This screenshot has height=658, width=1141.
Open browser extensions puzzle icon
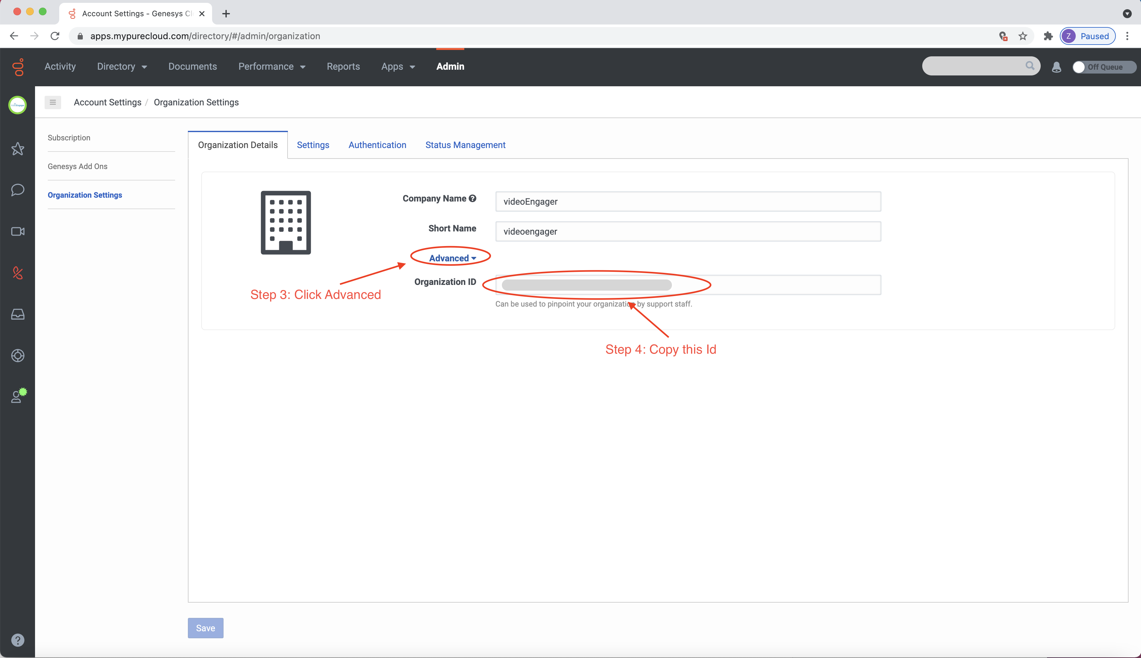[x=1048, y=36]
